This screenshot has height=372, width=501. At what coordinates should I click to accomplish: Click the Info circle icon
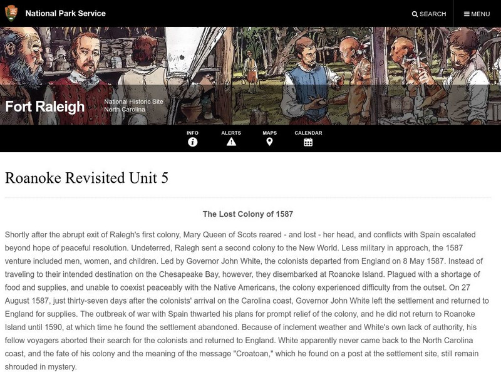192,142
